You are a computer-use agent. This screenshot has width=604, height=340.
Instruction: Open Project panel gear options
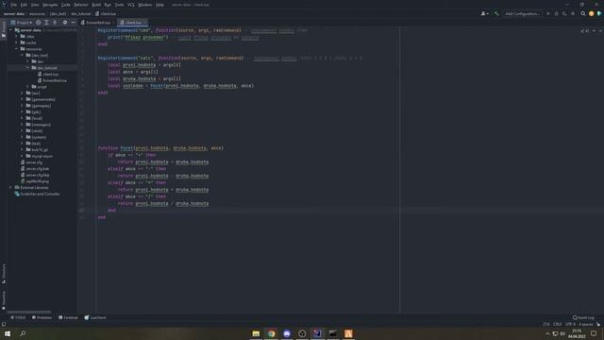65,23
